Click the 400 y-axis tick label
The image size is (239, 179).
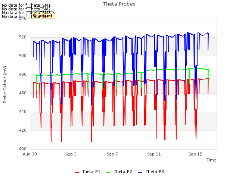tap(23, 149)
